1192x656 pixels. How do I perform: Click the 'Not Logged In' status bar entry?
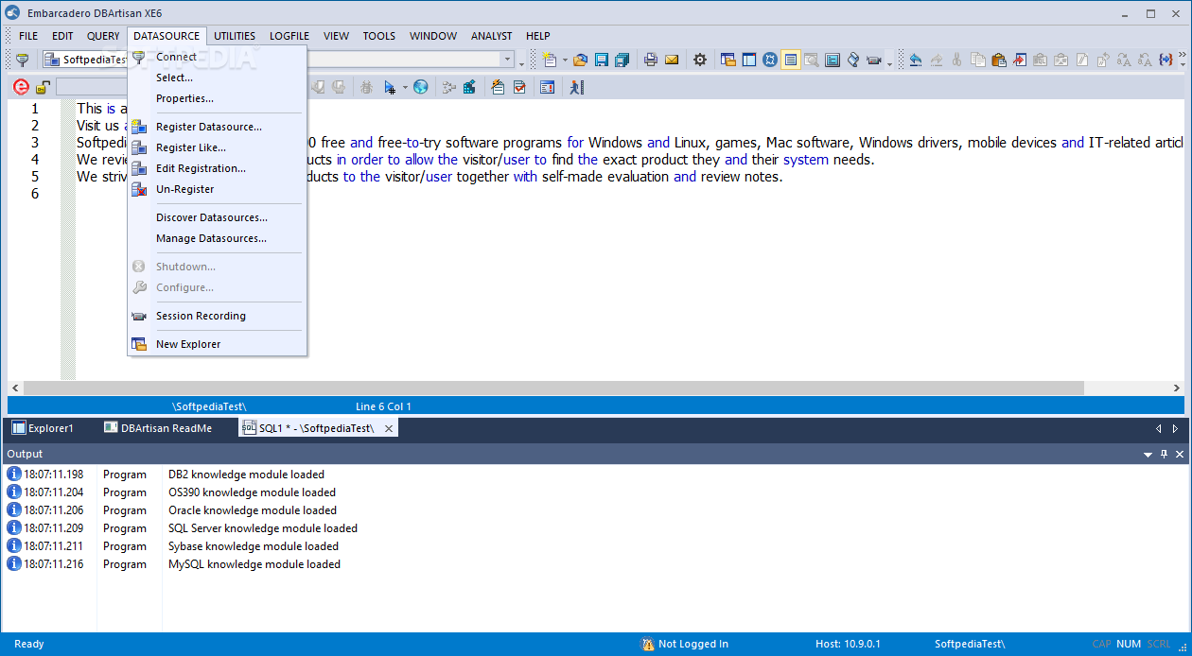coord(685,644)
